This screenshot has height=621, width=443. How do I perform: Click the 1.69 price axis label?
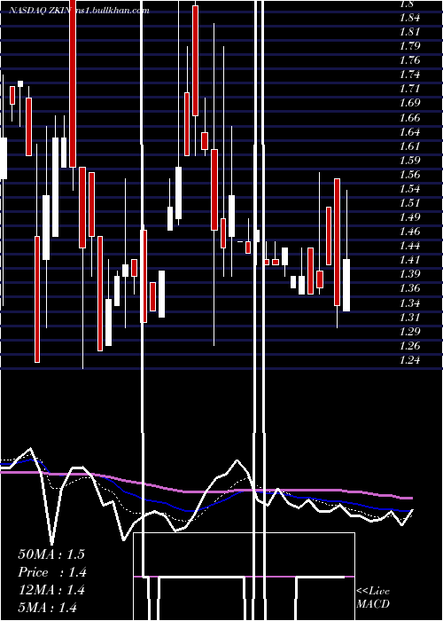[409, 103]
